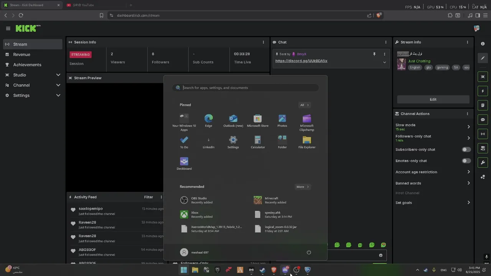The image size is (491, 276).
Task: Open the Photos app in Pinned
Action: coord(282,121)
